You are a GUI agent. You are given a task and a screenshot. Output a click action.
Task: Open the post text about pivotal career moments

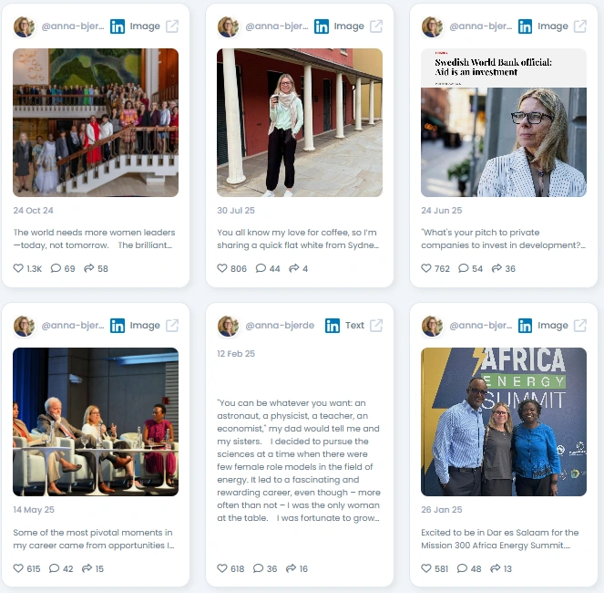pyautogui.click(x=94, y=539)
